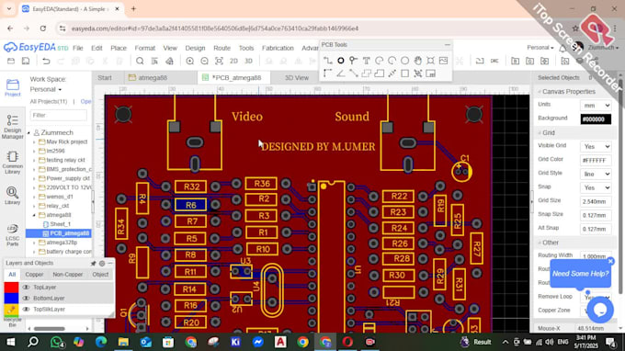Toggle BottomLayer visibility eye
The image size is (625, 351).
26,298
